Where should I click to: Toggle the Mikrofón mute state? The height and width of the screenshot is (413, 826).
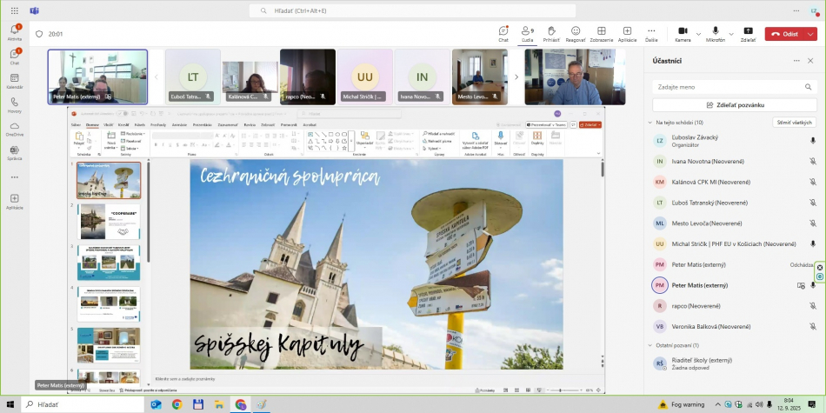point(716,33)
